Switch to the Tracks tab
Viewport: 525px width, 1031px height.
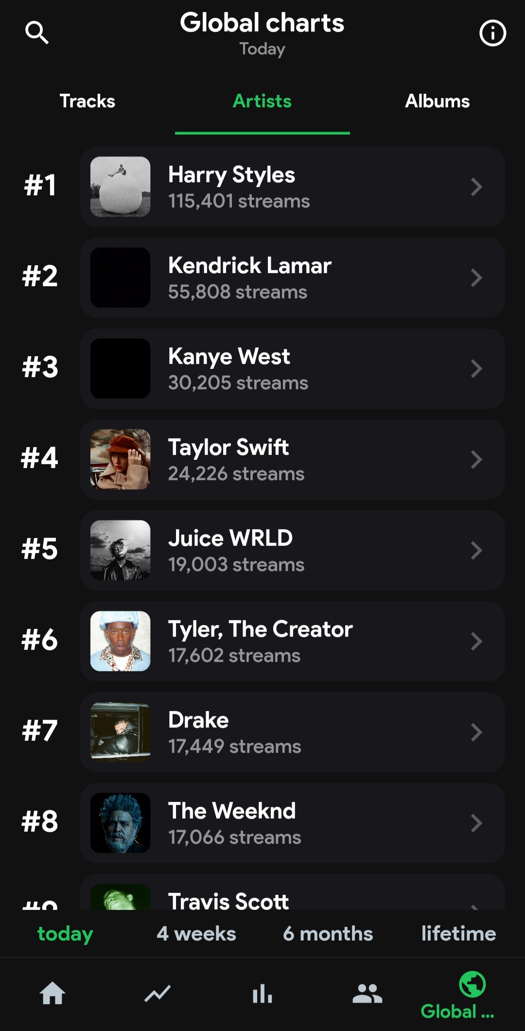click(87, 101)
